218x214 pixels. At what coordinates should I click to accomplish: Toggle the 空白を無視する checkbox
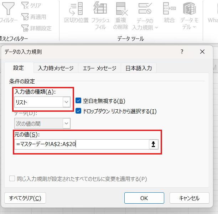point(78,101)
